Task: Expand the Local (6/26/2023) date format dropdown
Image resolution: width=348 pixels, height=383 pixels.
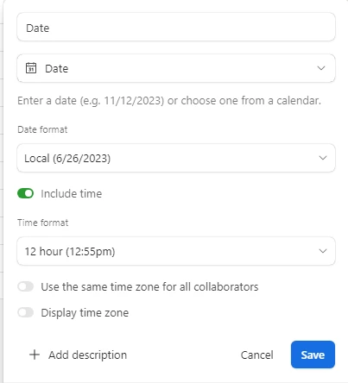Action: (176, 158)
